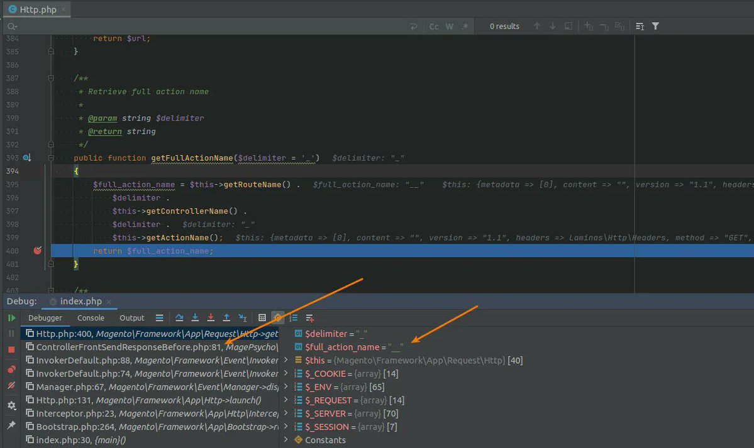The image size is (754, 448).
Task: Resume program with green play icon
Action: [x=11, y=318]
